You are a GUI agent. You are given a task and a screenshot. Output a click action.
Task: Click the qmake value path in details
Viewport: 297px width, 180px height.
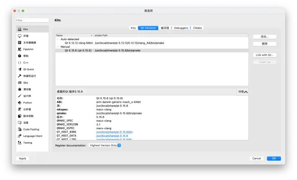point(119,113)
